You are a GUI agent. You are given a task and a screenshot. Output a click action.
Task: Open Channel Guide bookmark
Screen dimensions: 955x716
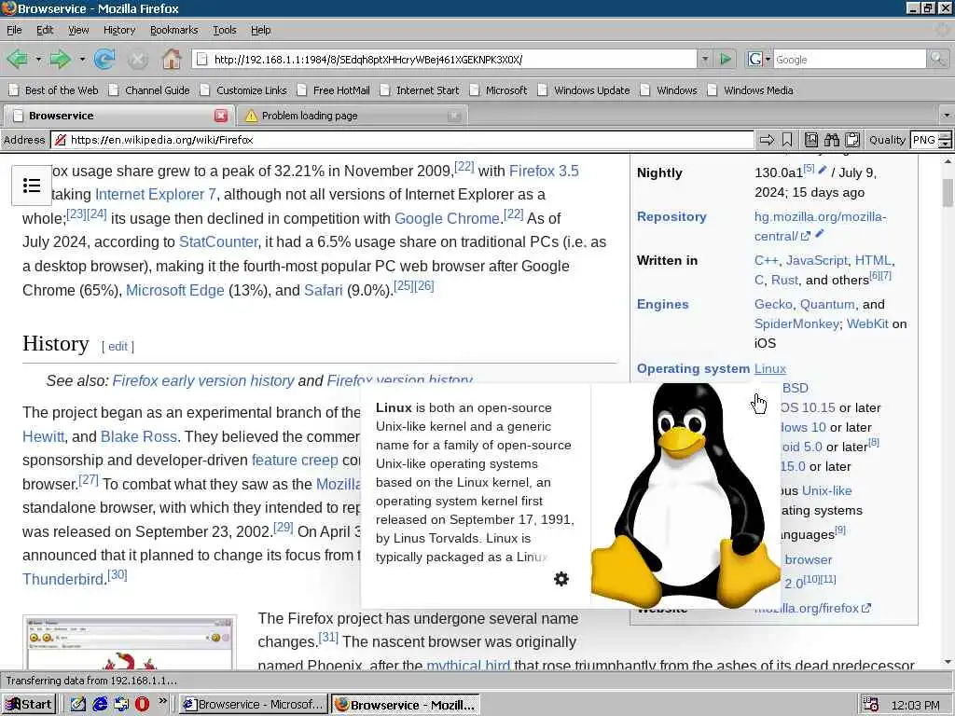coord(150,90)
